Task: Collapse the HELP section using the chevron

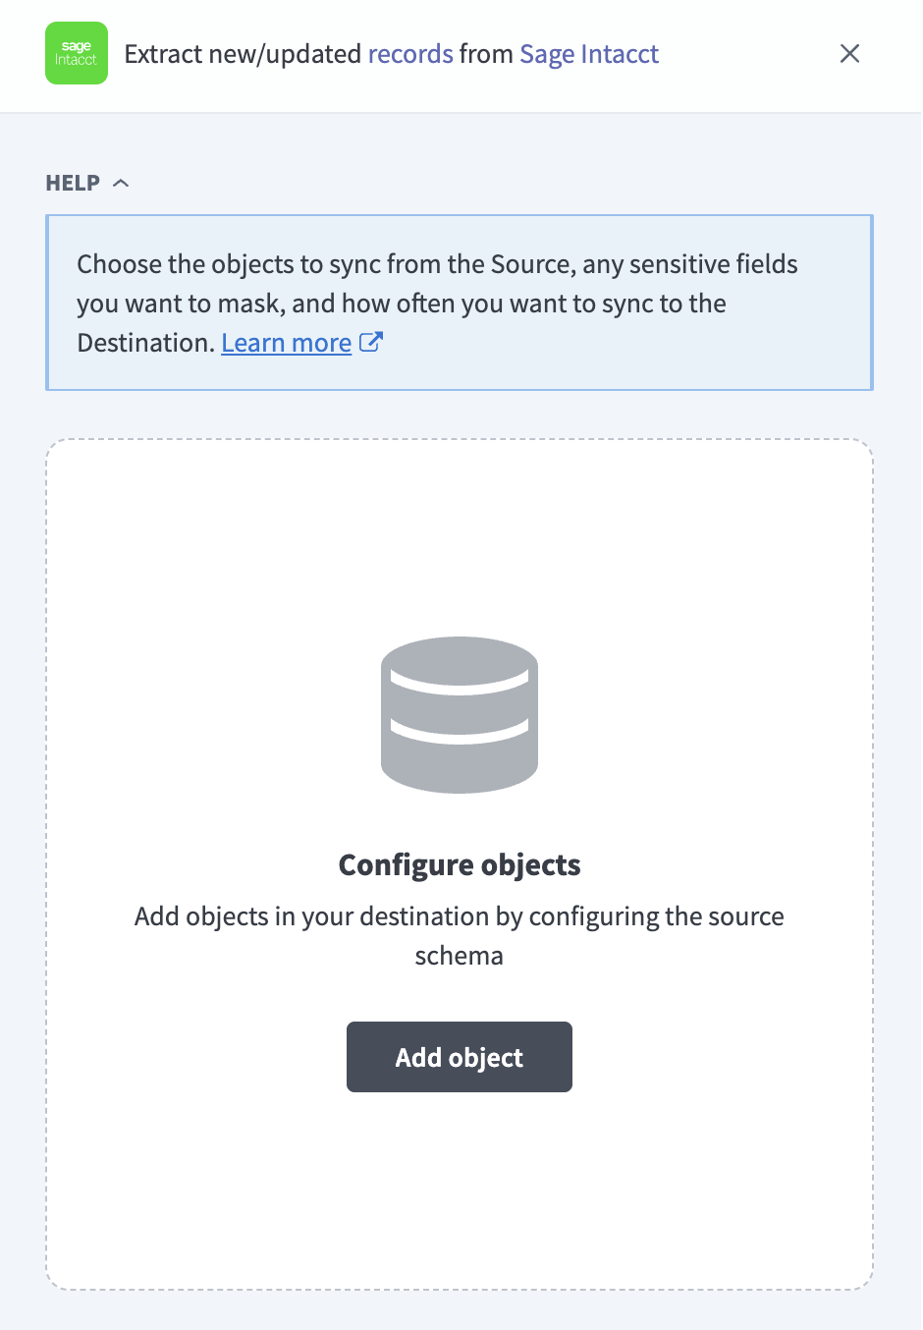Action: [121, 183]
